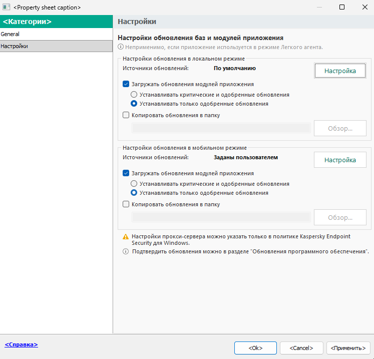The width and height of the screenshot is (374, 359).
Task: Click the proxy server settings warning text
Action: tap(241, 239)
